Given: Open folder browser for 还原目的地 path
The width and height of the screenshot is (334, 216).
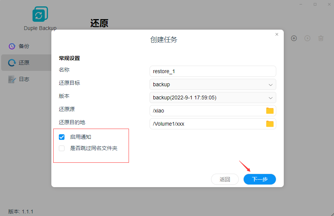Looking at the screenshot, I should pos(270,124).
